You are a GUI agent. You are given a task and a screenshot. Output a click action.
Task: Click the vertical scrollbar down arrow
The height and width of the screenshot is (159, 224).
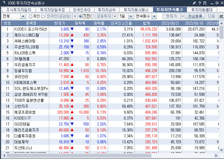point(221,150)
